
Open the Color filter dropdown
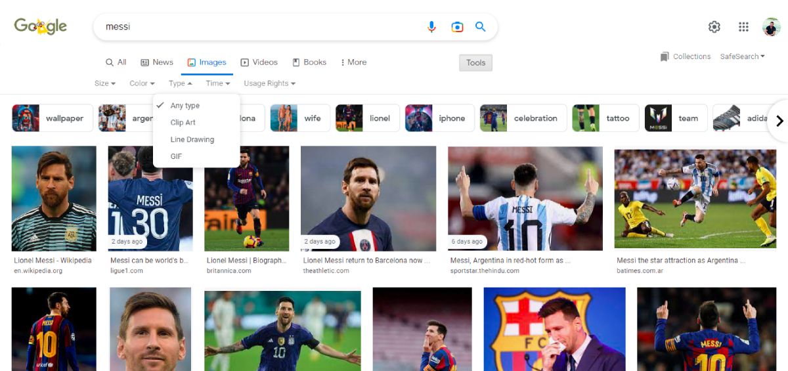coord(142,83)
